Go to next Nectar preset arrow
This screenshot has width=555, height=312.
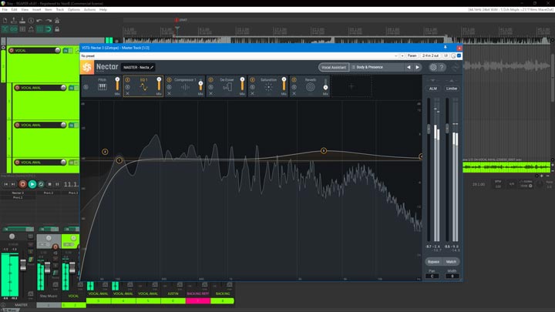click(x=417, y=67)
